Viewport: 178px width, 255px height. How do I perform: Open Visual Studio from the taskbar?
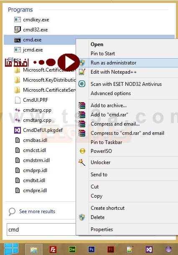149,249
